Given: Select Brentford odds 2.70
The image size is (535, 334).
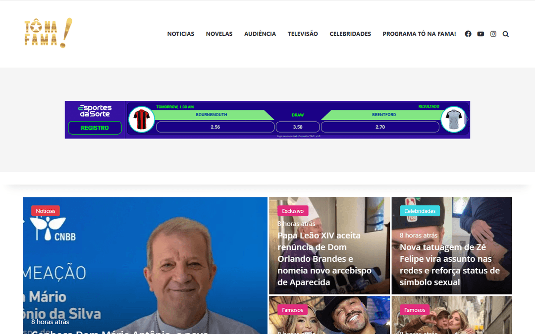Looking at the screenshot, I should tap(380, 127).
